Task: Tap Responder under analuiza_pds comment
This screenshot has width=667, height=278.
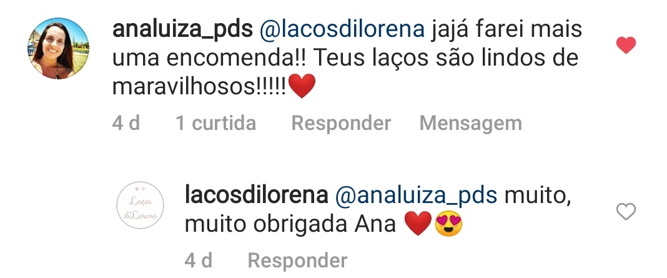Action: pos(341,124)
